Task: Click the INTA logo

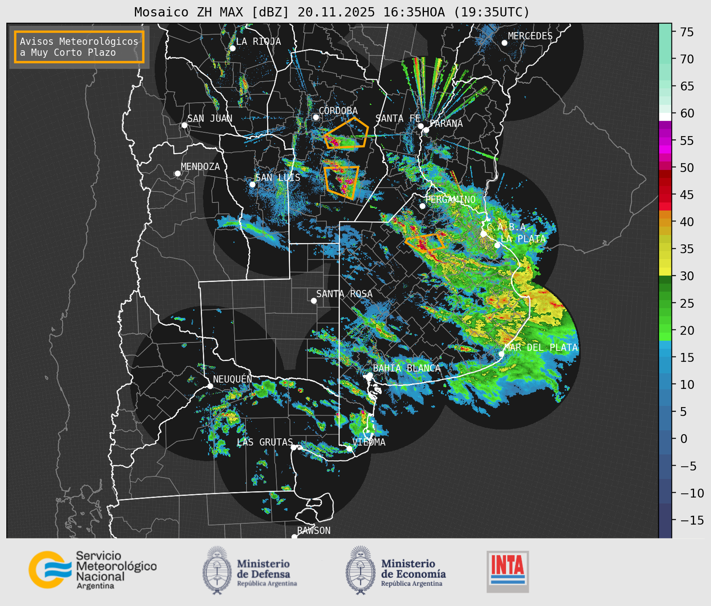Action: tap(507, 571)
